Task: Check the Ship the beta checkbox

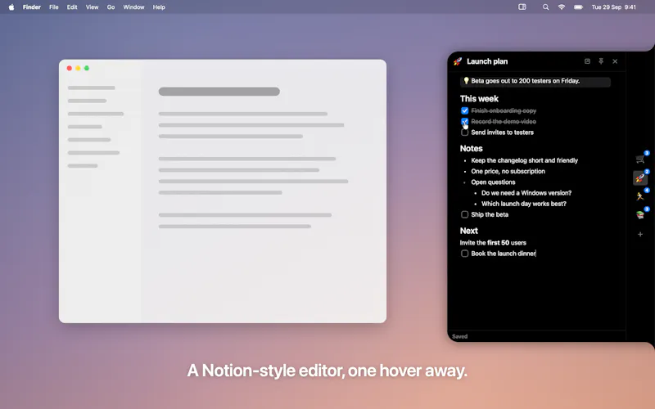Action: point(464,214)
